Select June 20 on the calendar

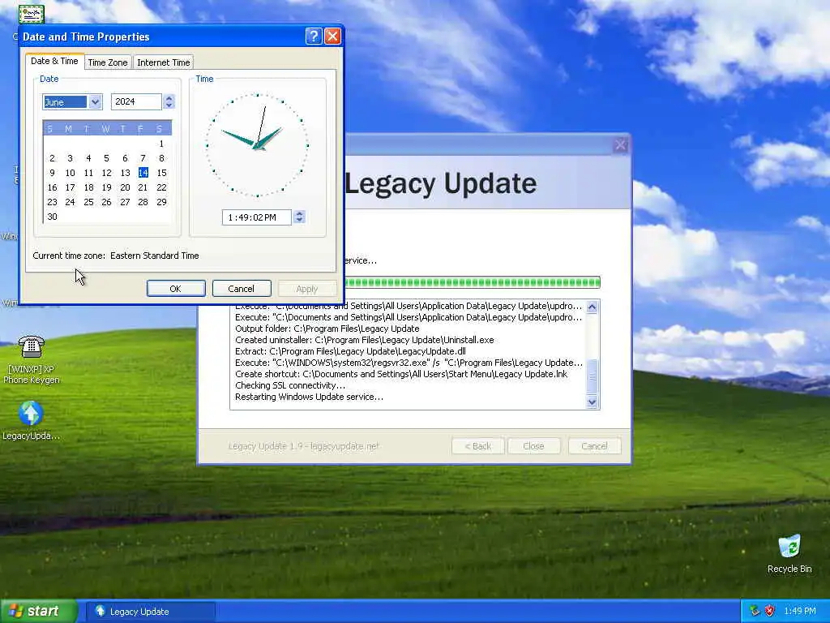pos(125,187)
